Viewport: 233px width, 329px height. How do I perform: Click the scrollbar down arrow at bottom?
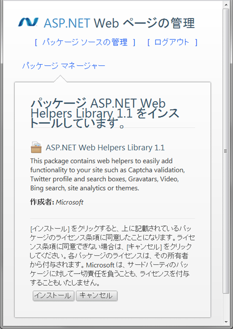(226, 321)
